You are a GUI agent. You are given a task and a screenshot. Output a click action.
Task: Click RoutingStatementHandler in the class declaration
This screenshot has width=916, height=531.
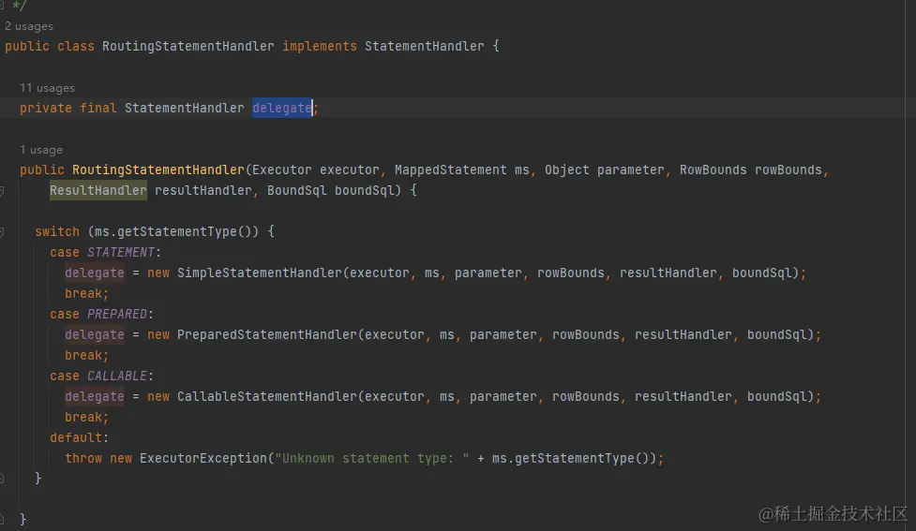188,46
